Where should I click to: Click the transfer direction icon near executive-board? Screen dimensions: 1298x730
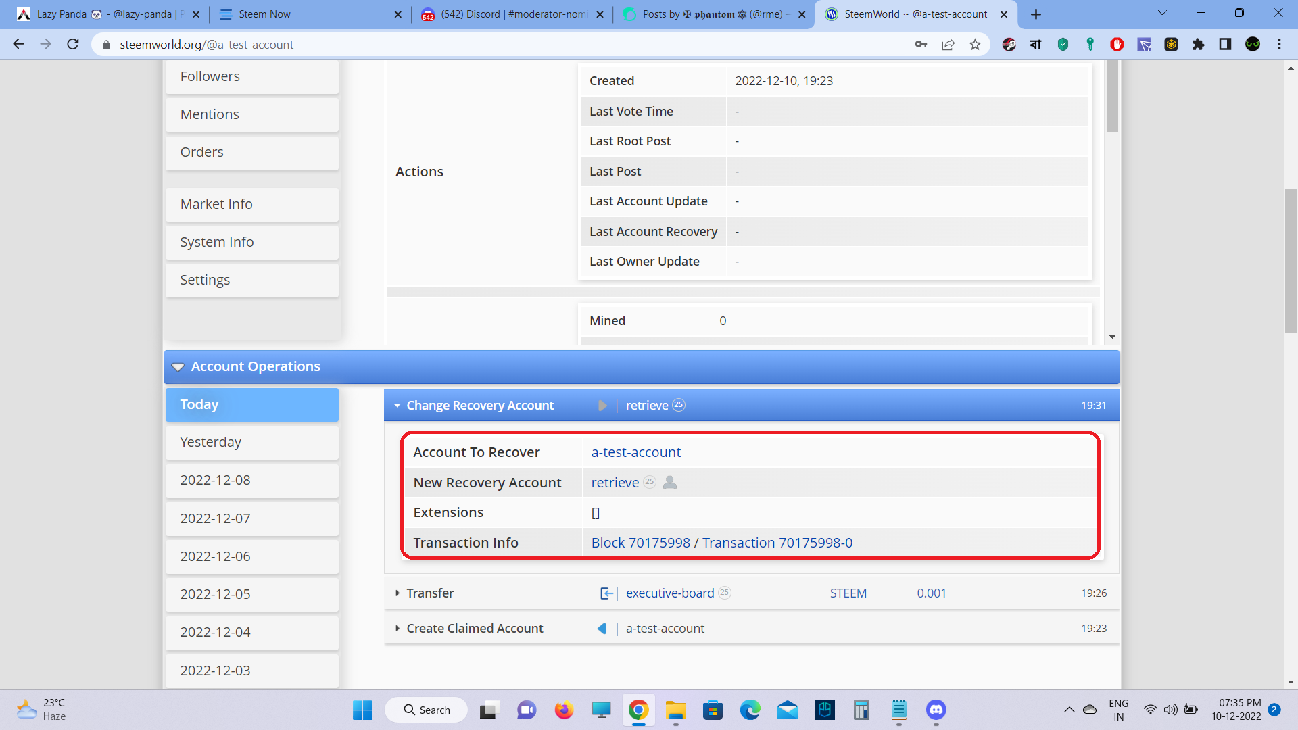(x=606, y=593)
